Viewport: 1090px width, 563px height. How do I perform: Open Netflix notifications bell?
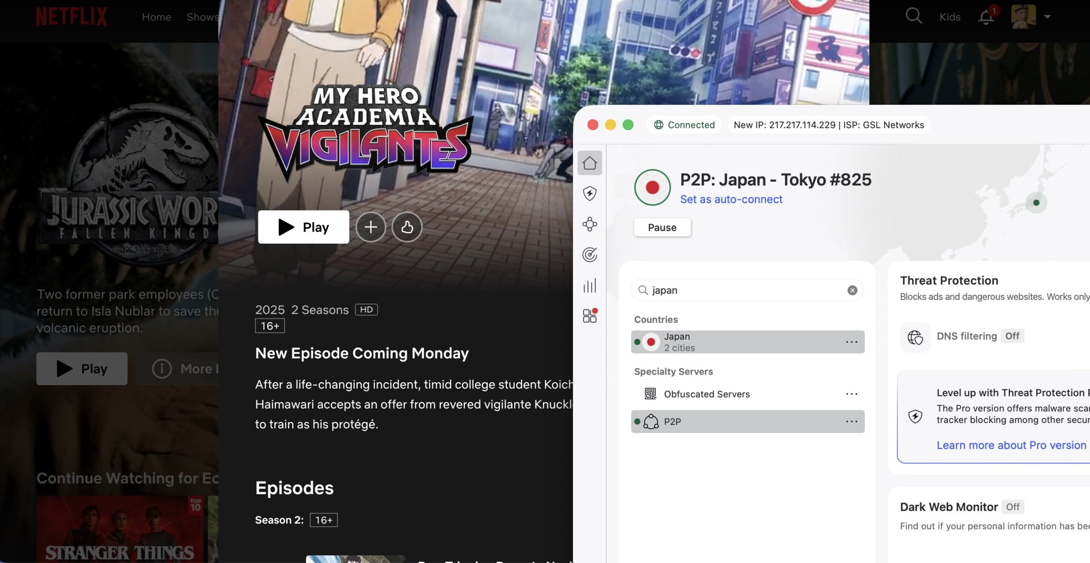pyautogui.click(x=986, y=17)
